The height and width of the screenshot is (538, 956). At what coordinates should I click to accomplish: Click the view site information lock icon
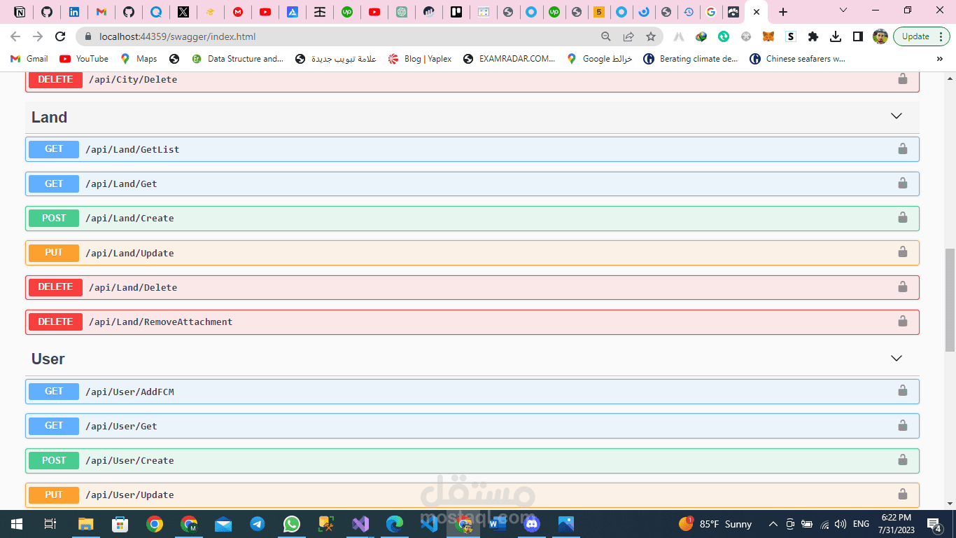click(88, 36)
